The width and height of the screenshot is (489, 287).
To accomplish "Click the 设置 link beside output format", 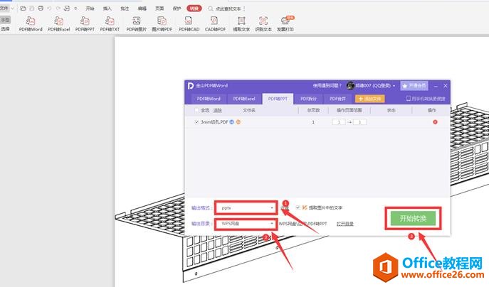I will pyautogui.click(x=285, y=208).
